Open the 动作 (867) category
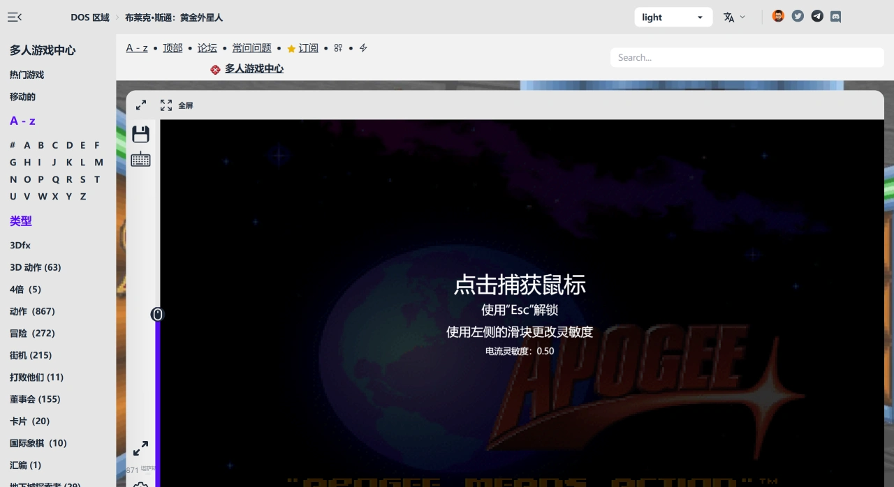Image resolution: width=894 pixels, height=487 pixels. click(x=32, y=311)
